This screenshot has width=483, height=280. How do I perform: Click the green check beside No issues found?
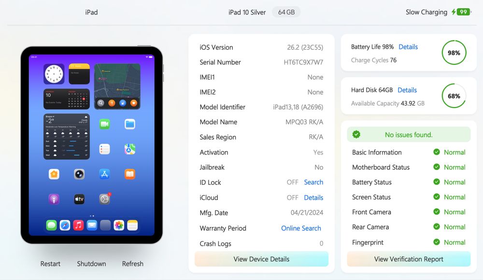coord(356,134)
